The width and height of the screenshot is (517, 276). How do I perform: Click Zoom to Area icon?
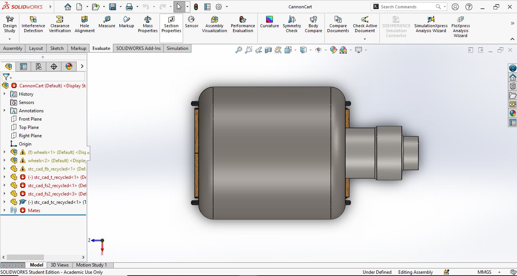coord(249,50)
